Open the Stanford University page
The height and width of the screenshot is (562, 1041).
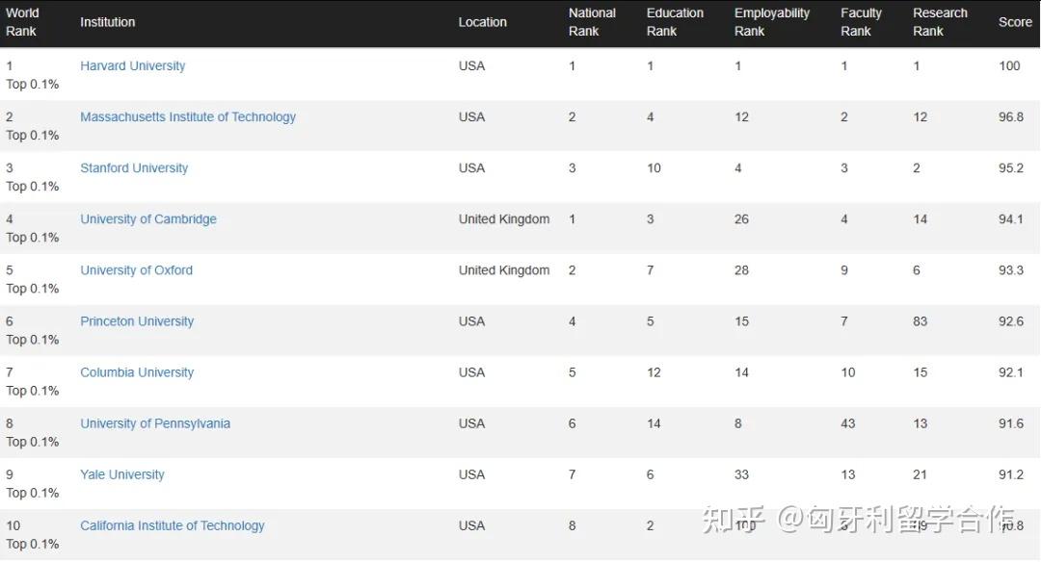(x=134, y=168)
